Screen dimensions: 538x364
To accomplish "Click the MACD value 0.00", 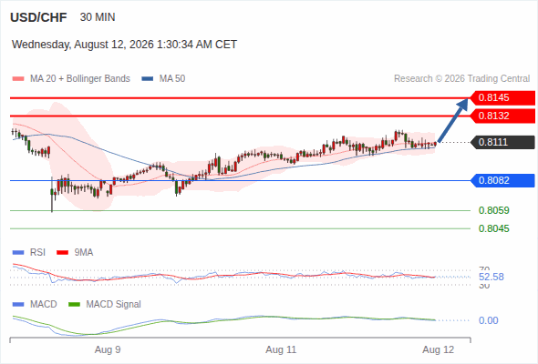I will (x=488, y=320).
